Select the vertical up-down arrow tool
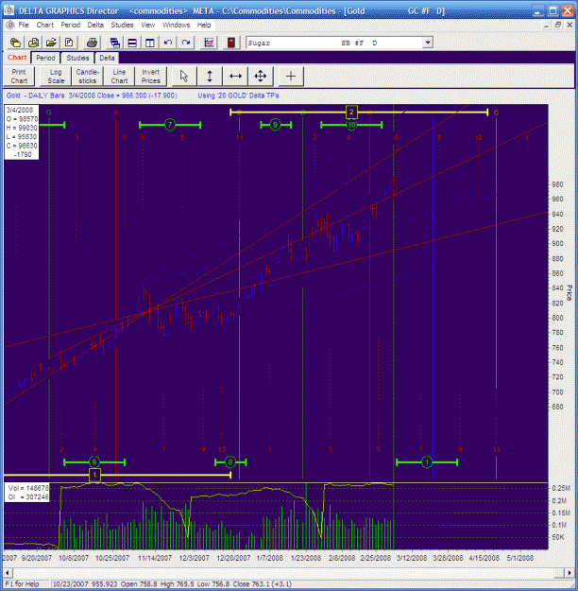 210,77
